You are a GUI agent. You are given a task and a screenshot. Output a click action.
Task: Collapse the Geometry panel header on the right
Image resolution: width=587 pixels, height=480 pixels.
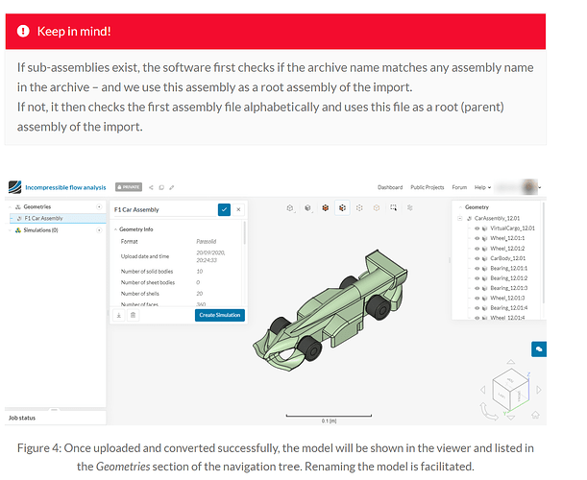[x=460, y=207]
